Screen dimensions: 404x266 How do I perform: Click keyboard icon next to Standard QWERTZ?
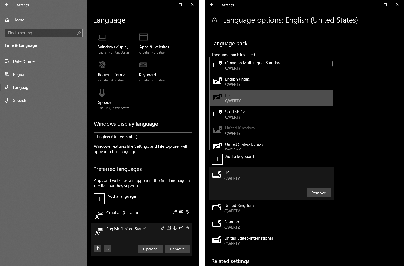pos(217,224)
